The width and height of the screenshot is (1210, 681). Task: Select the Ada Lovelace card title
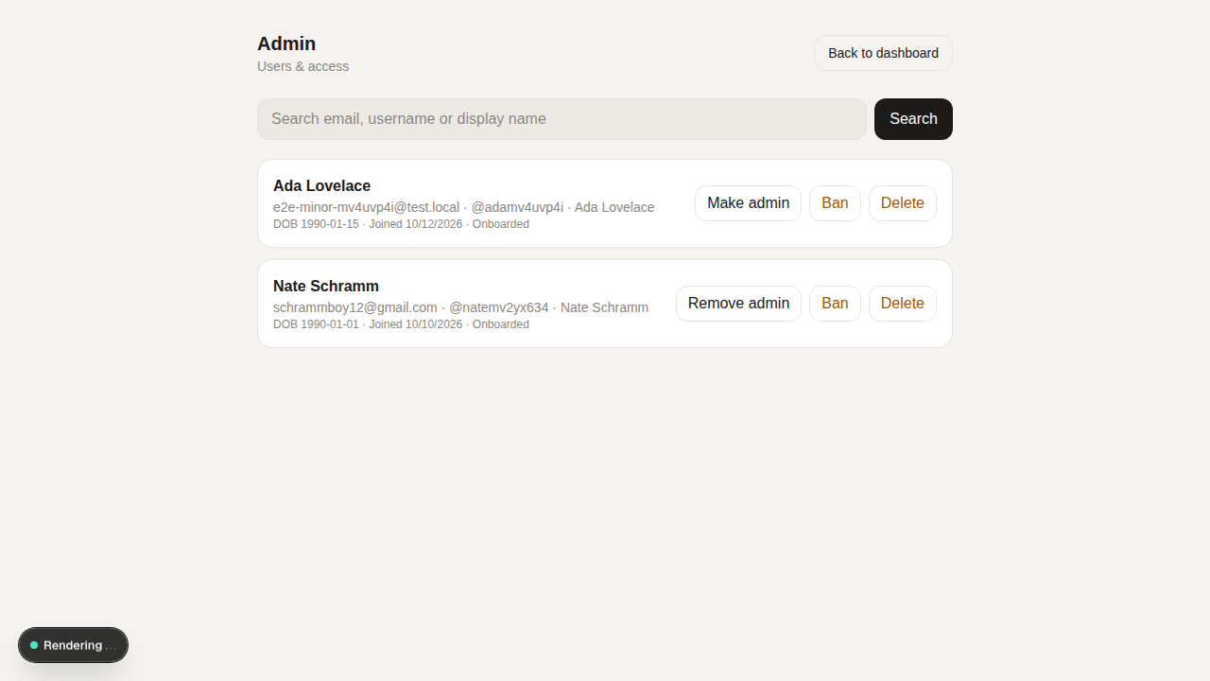321,186
